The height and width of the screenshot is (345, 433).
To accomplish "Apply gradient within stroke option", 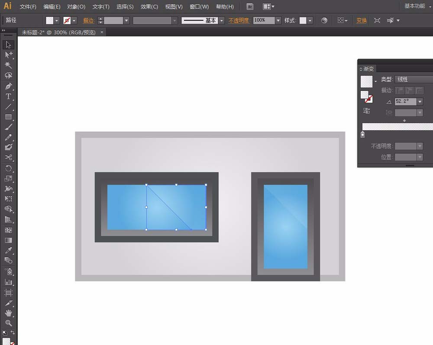I will click(400, 90).
